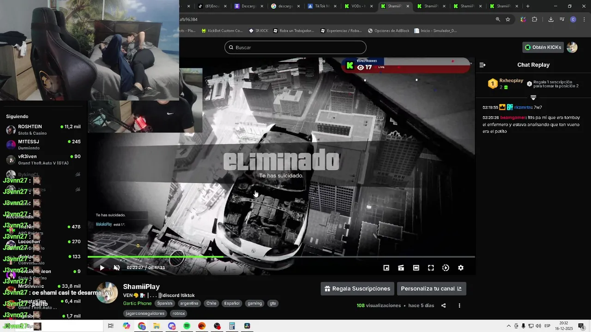Select the gaming tag
Screen dimensions: 591x332
254,303
